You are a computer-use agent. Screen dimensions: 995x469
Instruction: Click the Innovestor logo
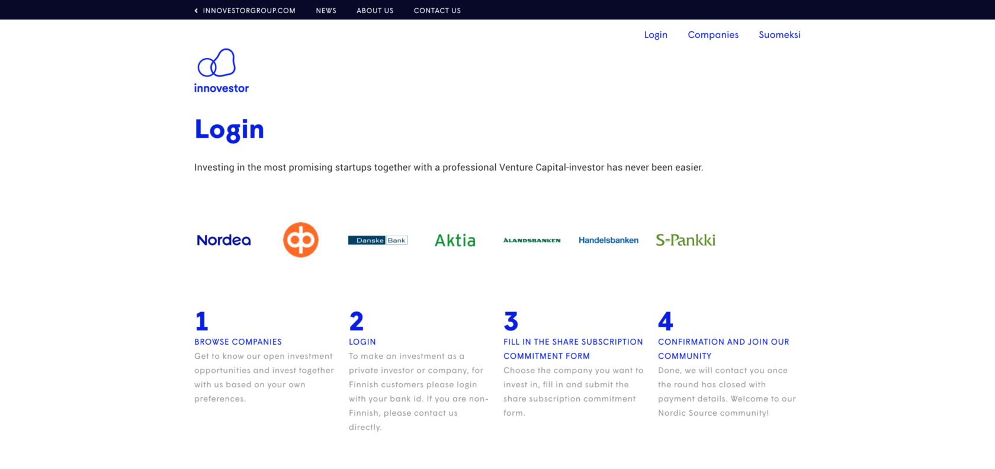pyautogui.click(x=222, y=70)
